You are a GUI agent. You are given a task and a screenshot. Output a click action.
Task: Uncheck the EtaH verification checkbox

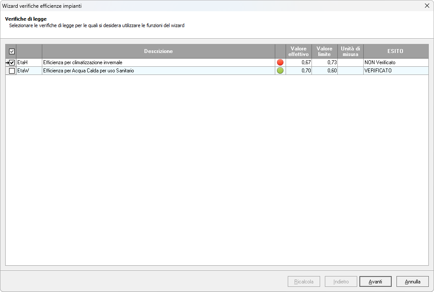[12, 63]
